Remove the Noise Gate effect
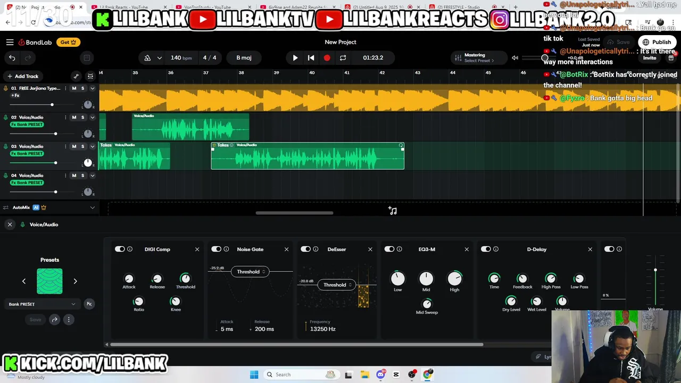Viewport: 681px width, 383px height. pos(286,249)
